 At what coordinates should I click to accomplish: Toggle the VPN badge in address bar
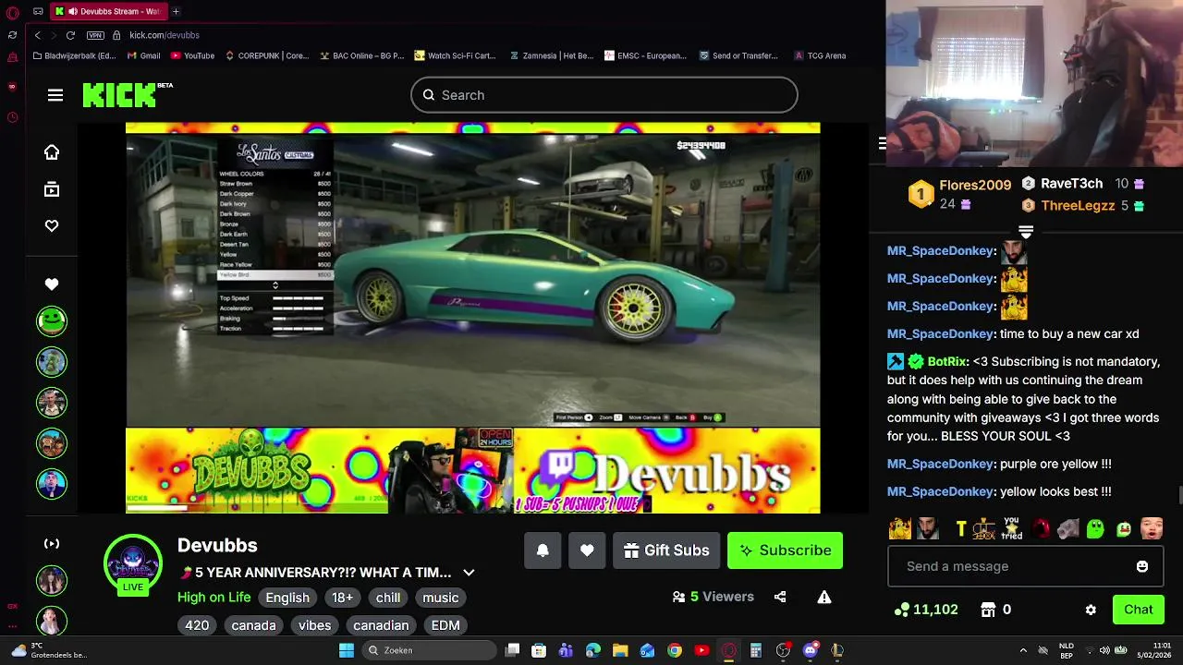point(95,35)
